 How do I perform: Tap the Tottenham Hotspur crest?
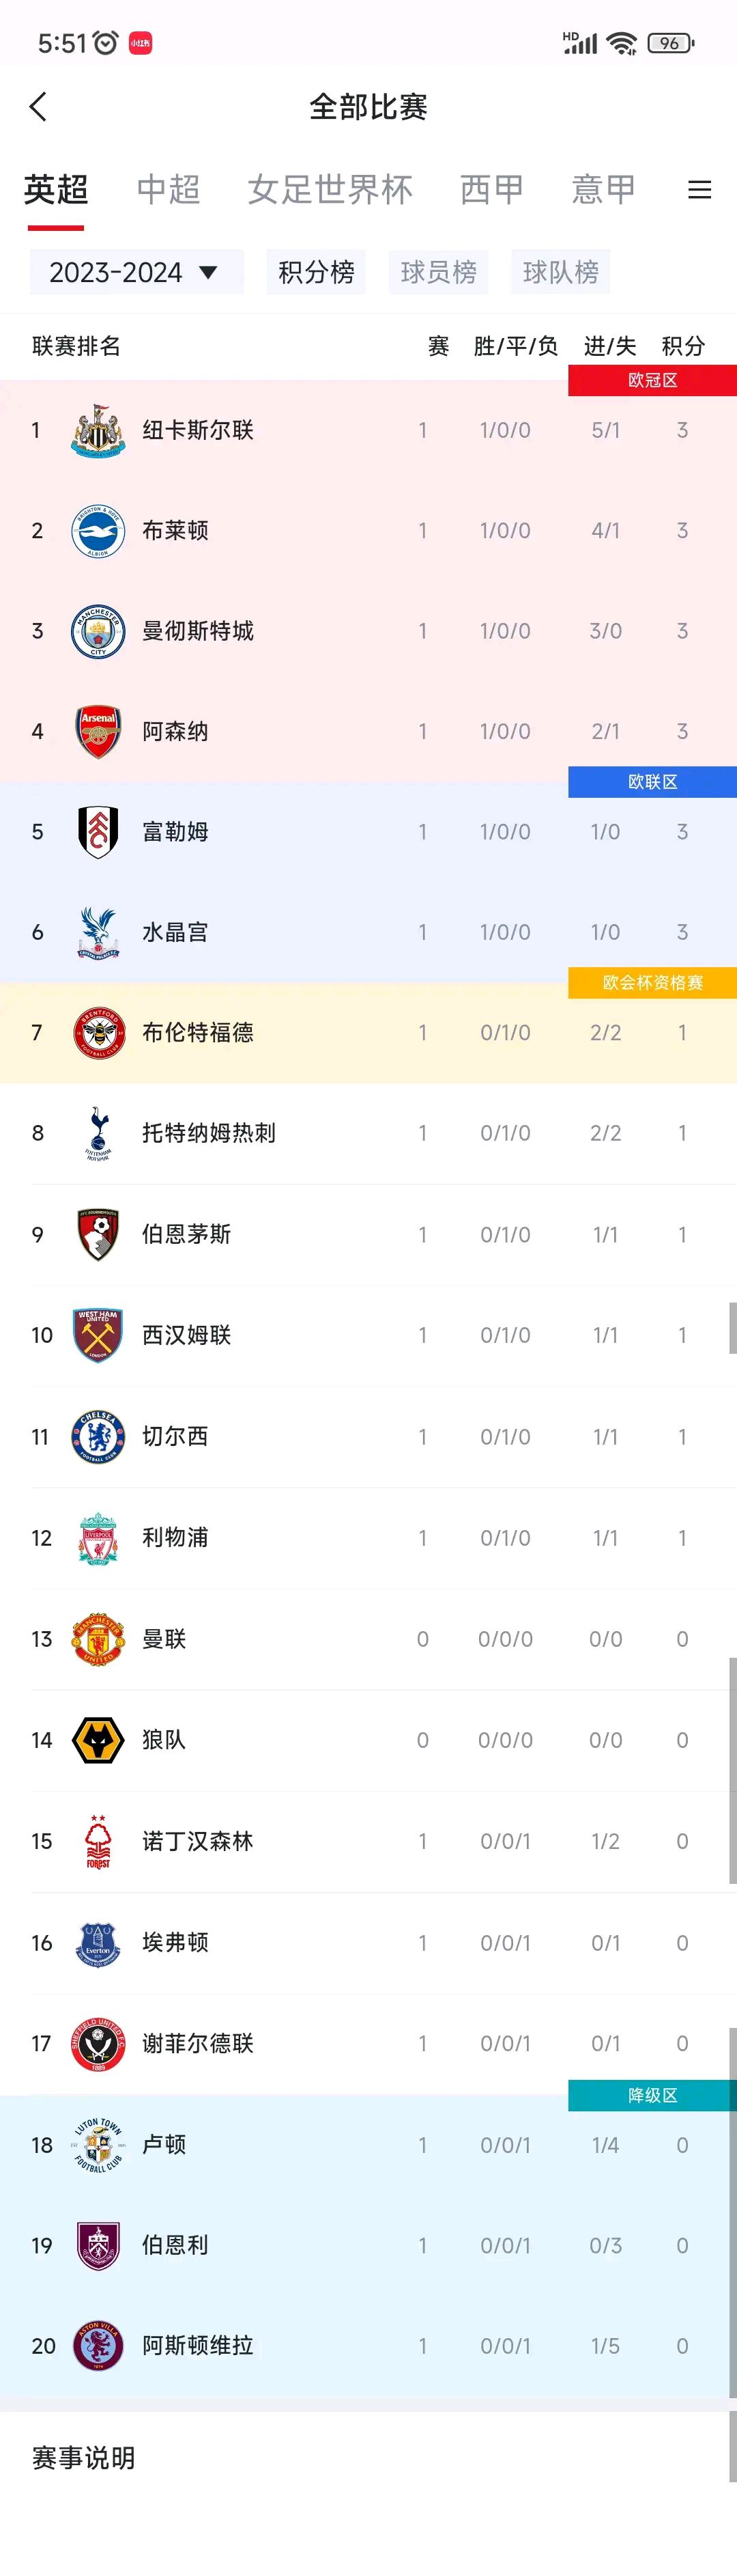[x=98, y=1132]
